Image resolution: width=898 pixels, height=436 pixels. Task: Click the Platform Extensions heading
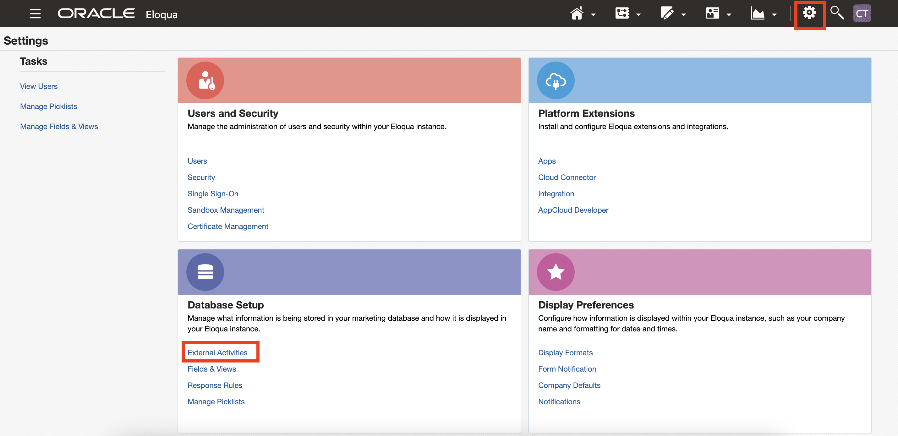[x=586, y=114]
